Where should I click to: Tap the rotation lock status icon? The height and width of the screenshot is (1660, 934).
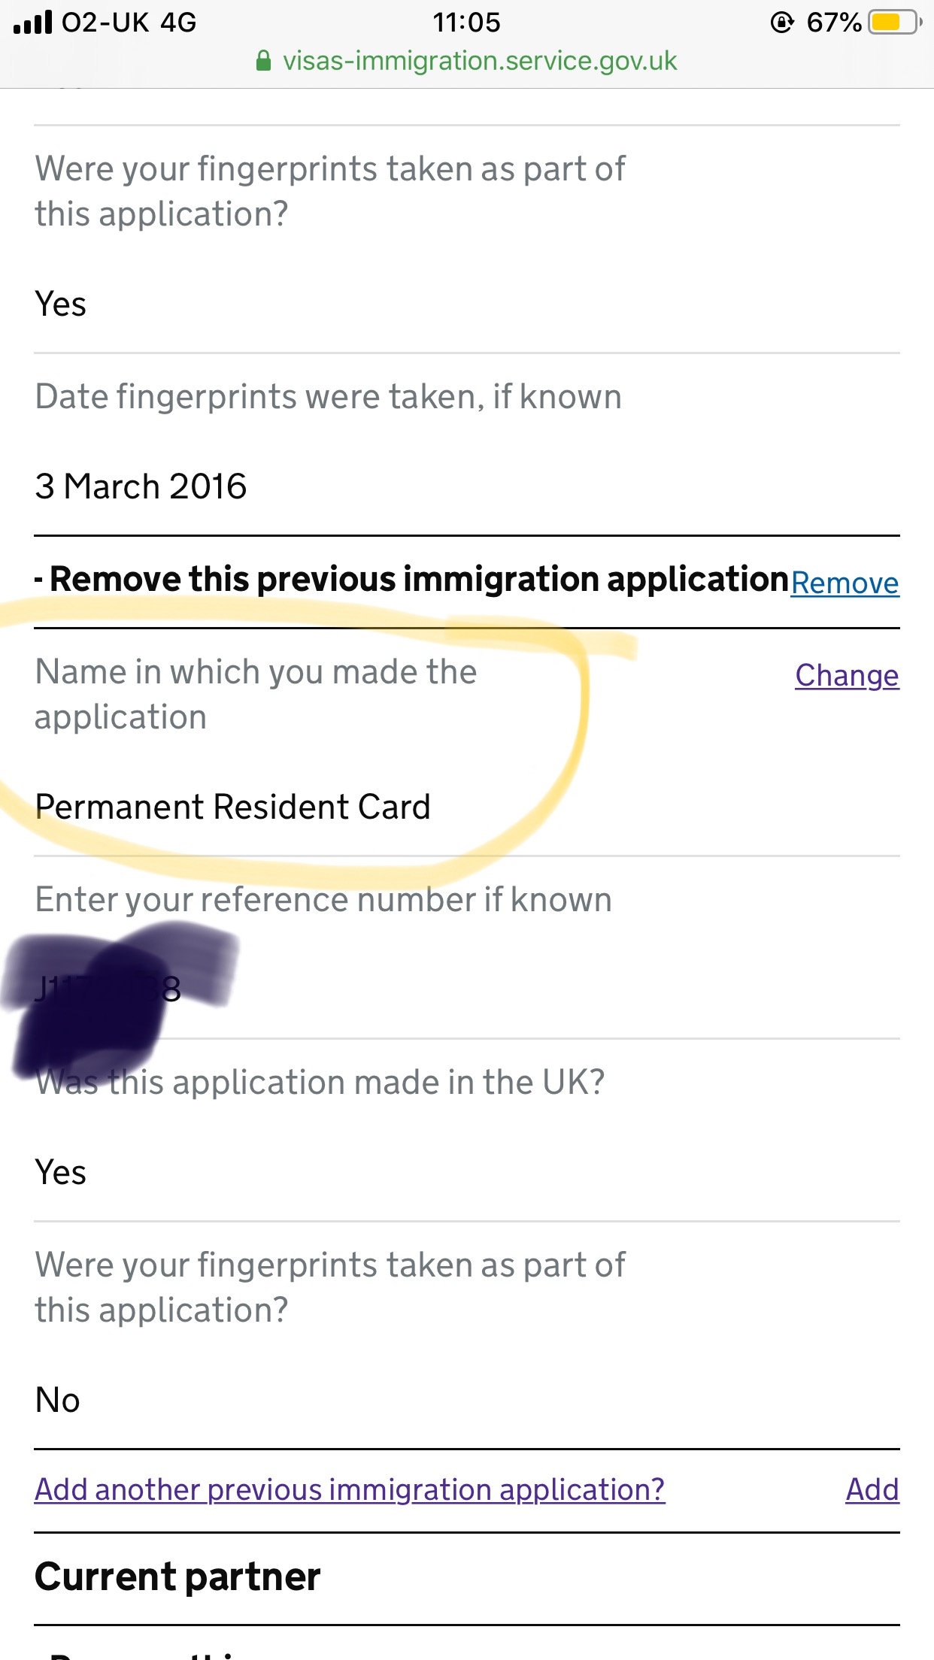pyautogui.click(x=782, y=23)
